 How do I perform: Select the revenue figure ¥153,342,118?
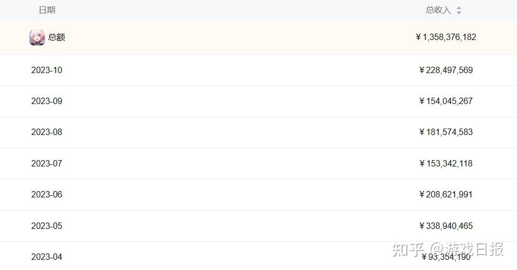click(x=446, y=163)
